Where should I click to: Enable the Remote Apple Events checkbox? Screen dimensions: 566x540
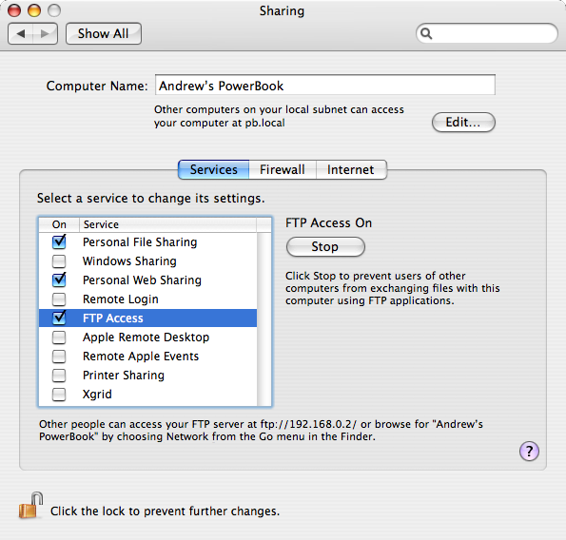59,357
